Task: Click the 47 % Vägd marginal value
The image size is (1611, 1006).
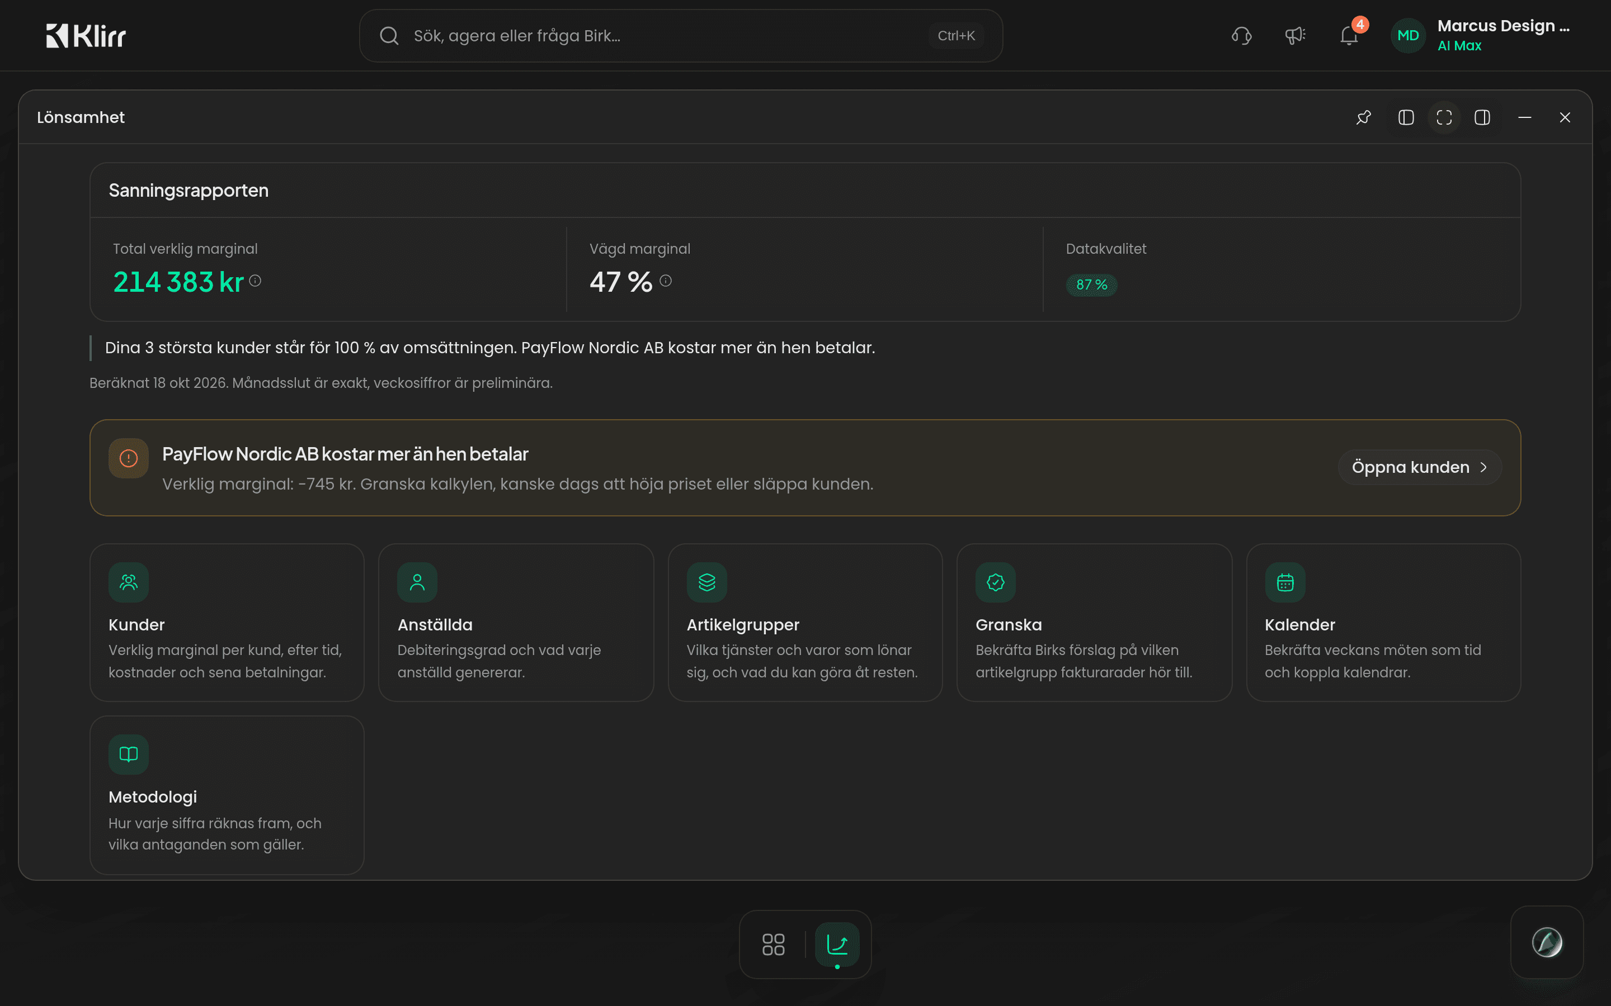Action: (620, 282)
